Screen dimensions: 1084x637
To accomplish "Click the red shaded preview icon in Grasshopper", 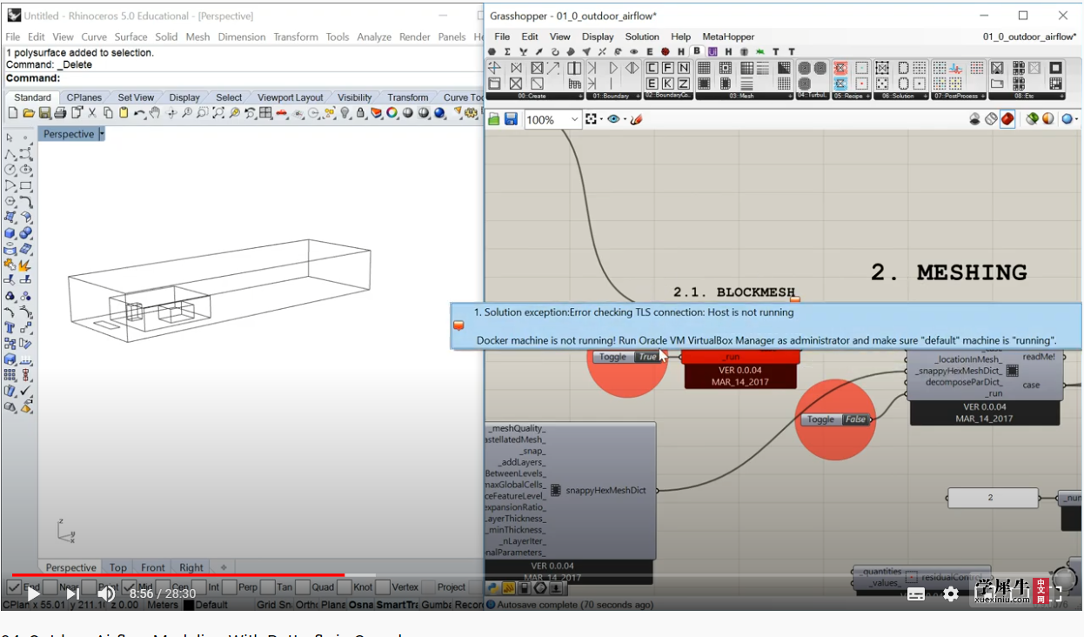I will [1007, 119].
